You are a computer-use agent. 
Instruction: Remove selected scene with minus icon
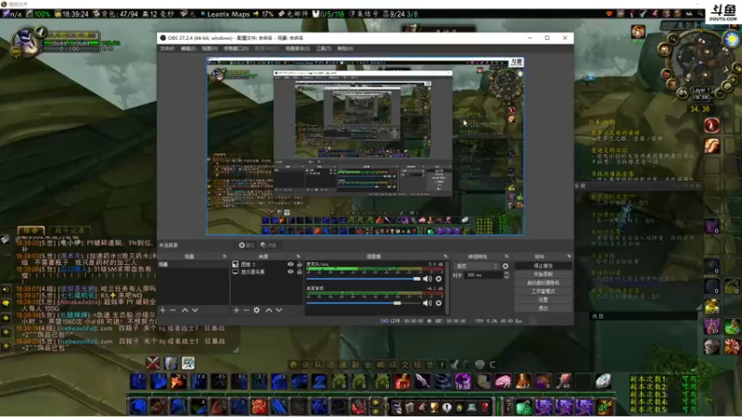173,310
